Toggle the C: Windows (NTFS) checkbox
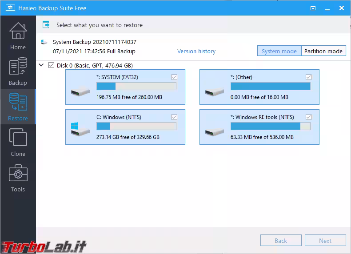Image resolution: width=351 pixels, height=254 pixels. click(x=174, y=117)
